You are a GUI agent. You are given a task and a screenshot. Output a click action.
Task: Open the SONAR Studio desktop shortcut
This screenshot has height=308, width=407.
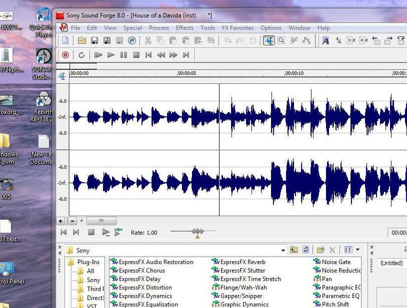pos(42,64)
